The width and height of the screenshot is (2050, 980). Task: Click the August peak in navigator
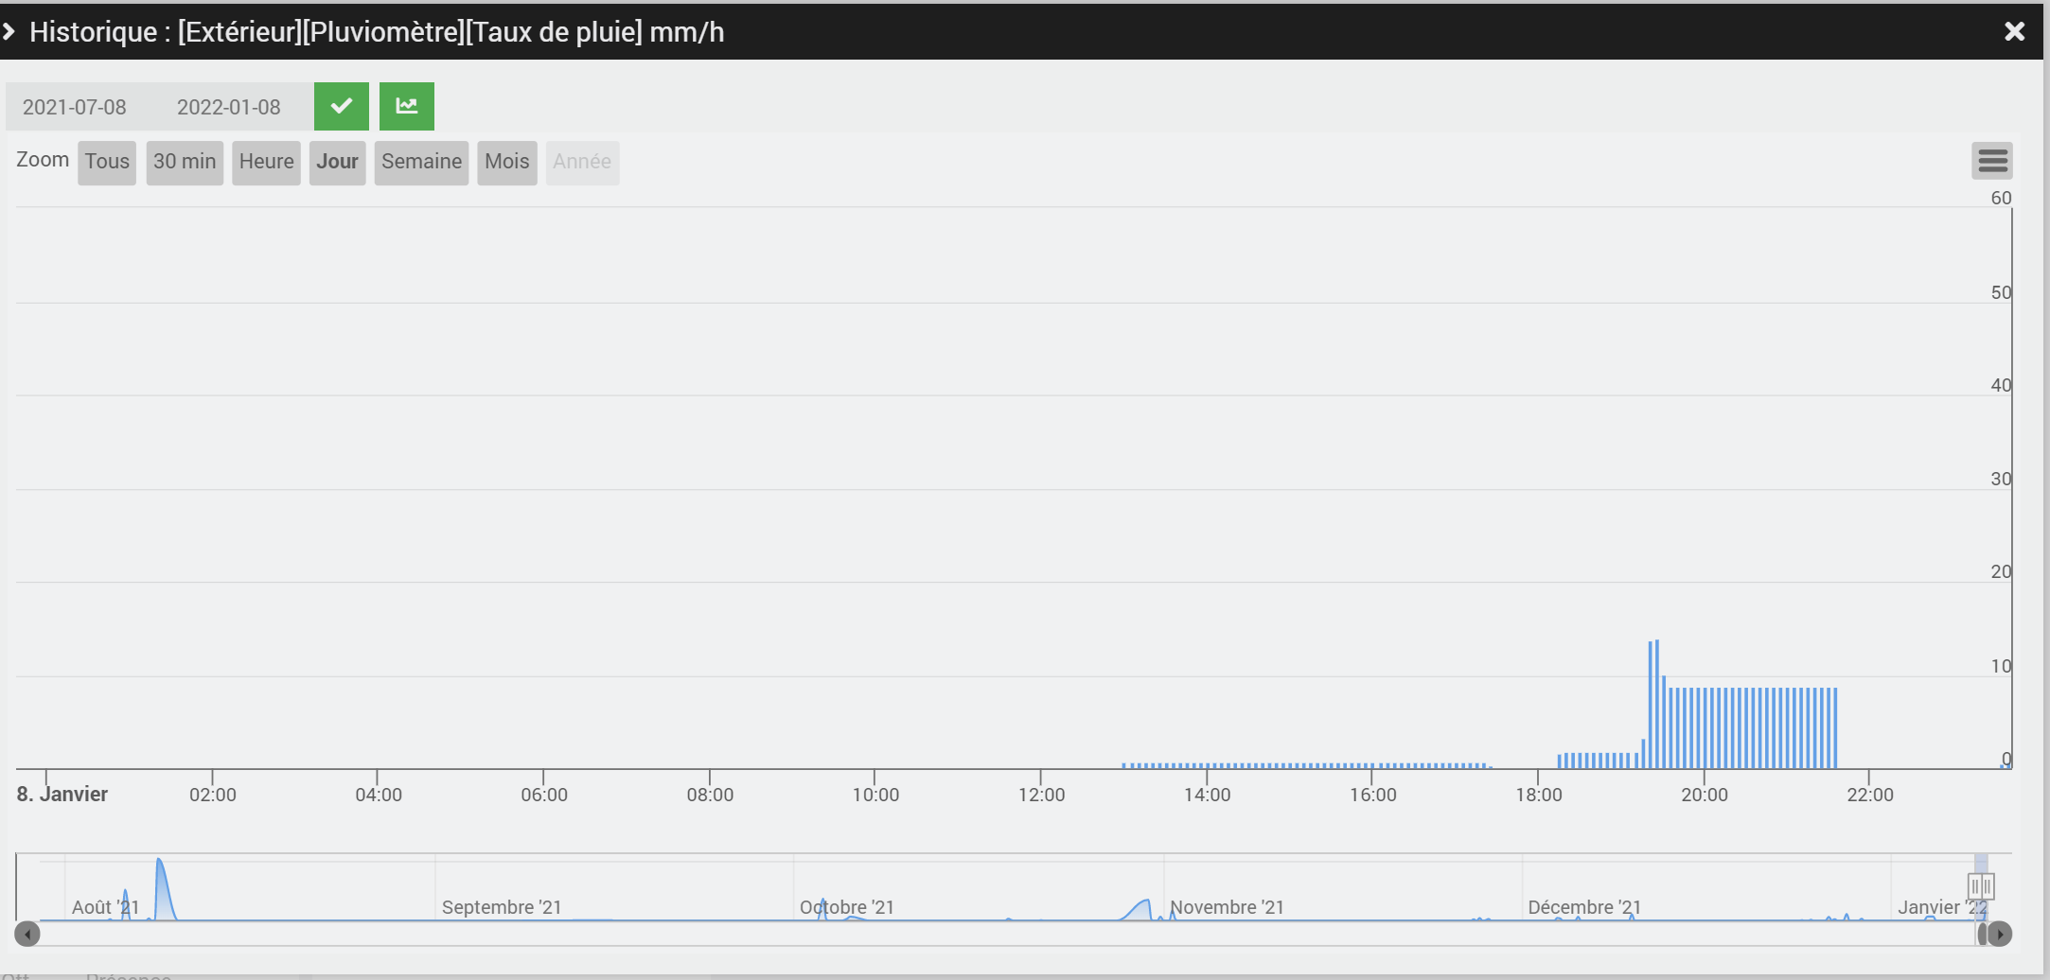[x=161, y=887]
